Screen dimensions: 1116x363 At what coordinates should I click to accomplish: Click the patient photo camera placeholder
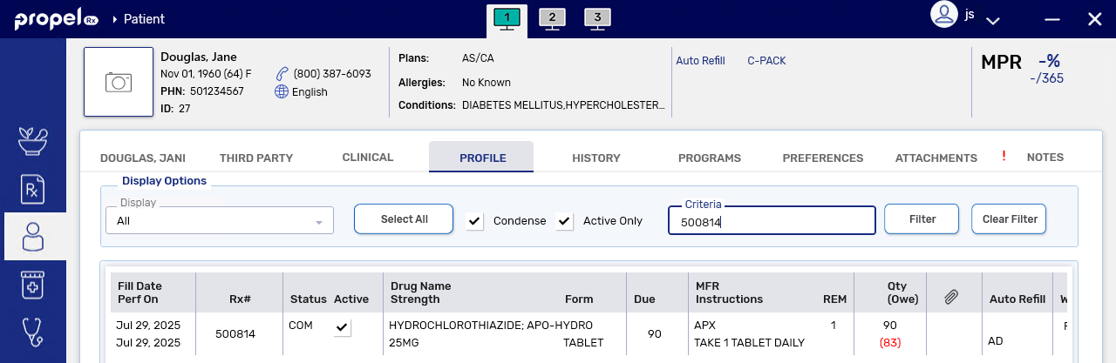click(119, 82)
